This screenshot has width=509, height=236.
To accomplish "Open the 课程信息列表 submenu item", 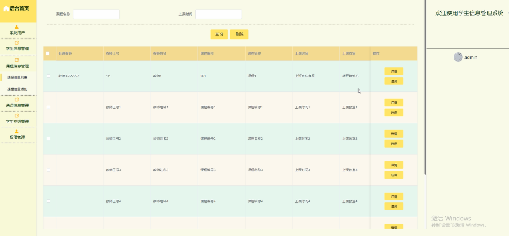I will point(17,77).
